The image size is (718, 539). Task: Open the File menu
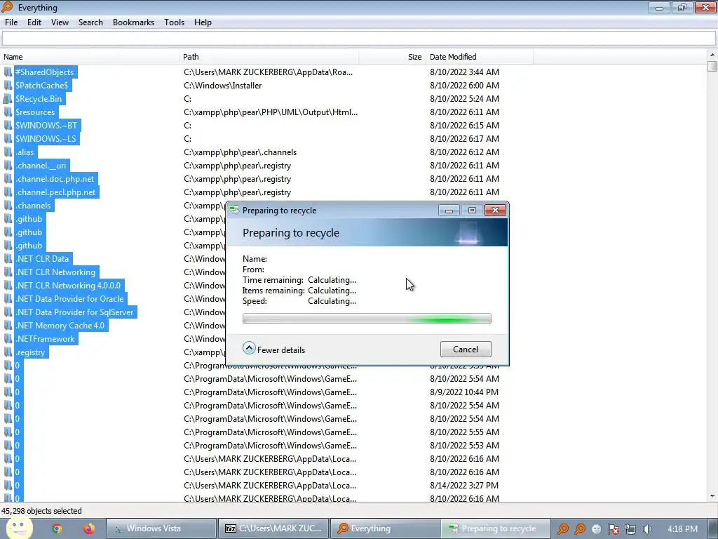coord(11,22)
